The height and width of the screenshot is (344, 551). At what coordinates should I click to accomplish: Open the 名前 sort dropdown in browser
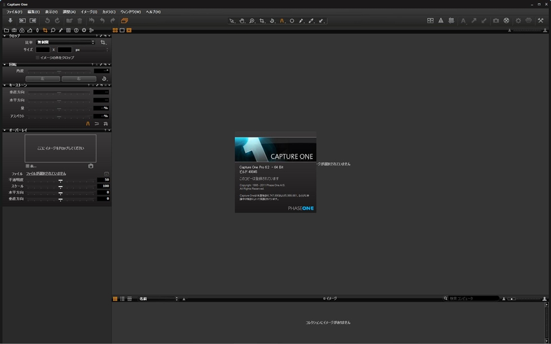click(158, 299)
